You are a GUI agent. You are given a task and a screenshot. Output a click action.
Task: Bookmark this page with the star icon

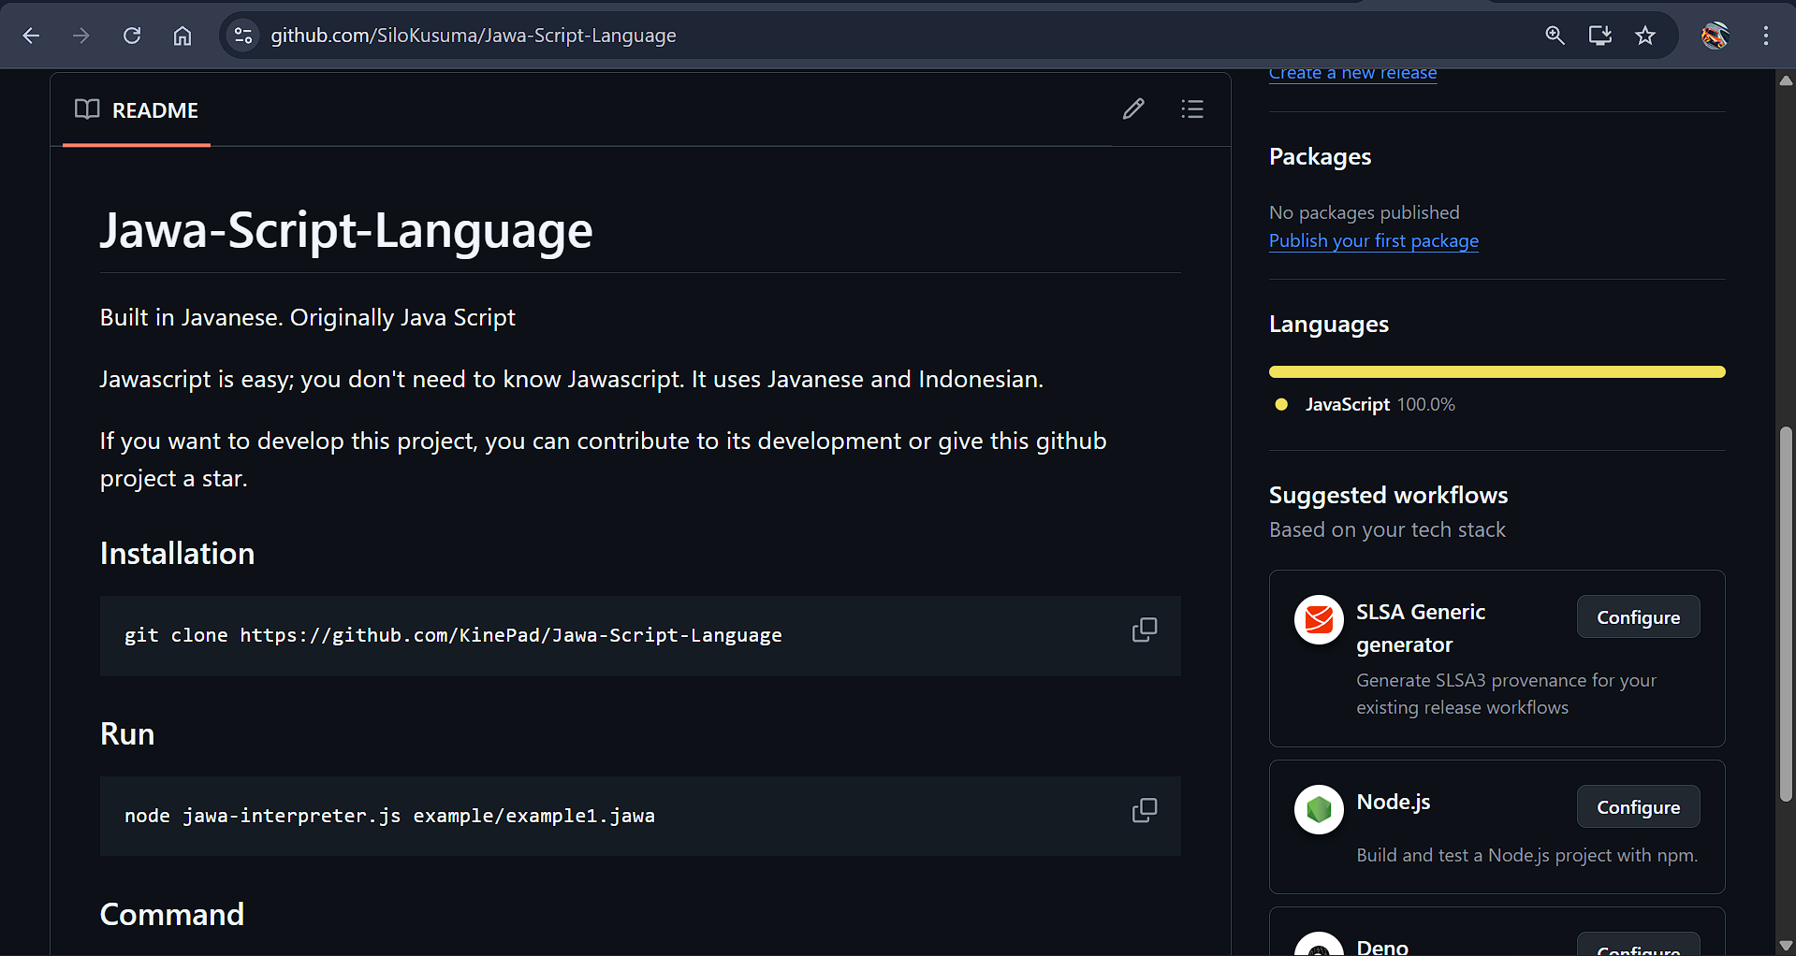(x=1644, y=36)
